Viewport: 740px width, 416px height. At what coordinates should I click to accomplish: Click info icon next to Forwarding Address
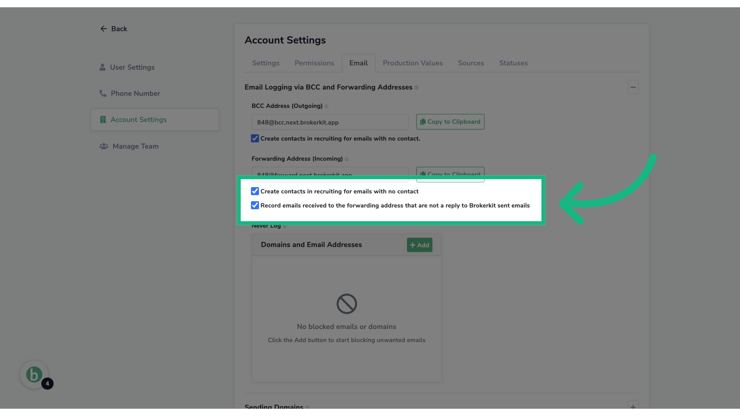[x=346, y=159]
